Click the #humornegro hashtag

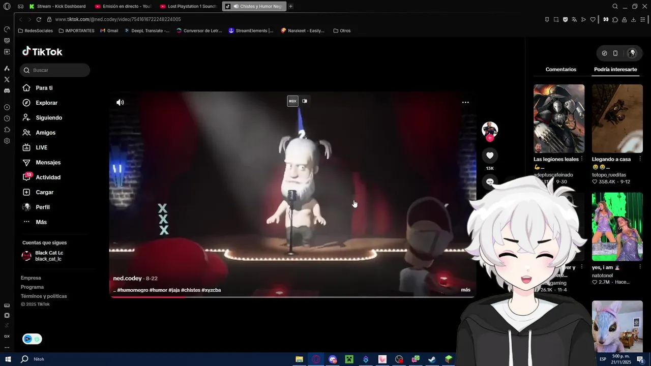(x=133, y=290)
